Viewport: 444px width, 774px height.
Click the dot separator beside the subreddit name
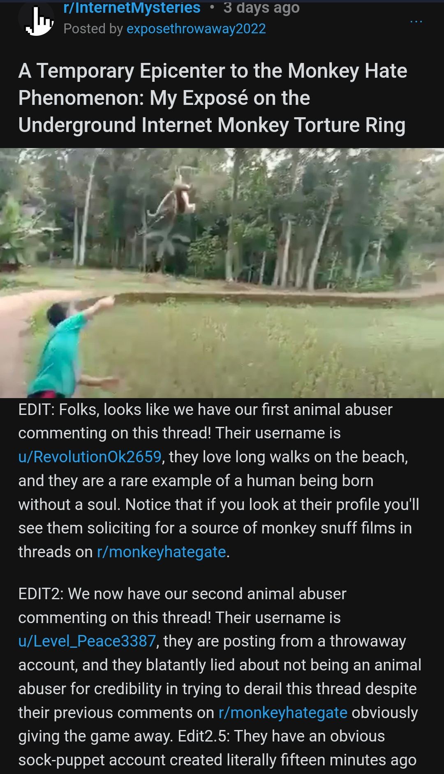pyautogui.click(x=212, y=7)
